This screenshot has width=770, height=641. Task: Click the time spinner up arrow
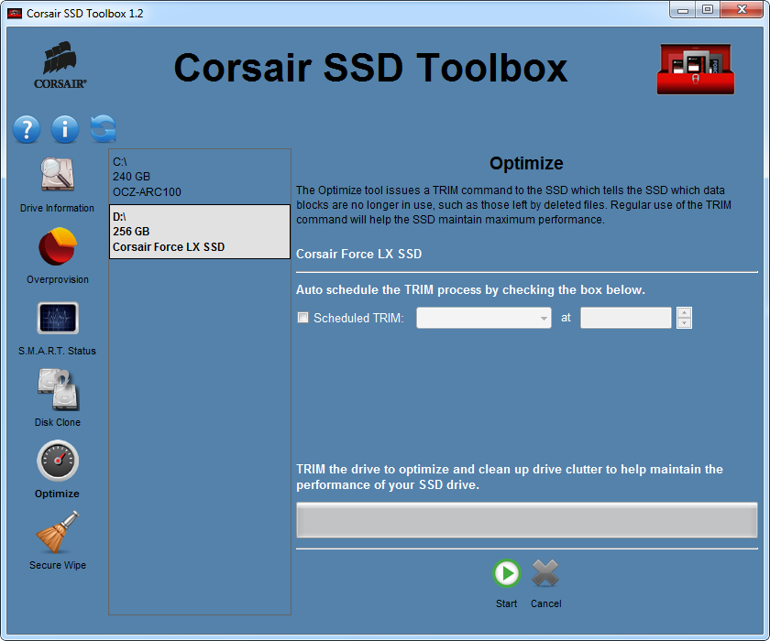coord(685,313)
